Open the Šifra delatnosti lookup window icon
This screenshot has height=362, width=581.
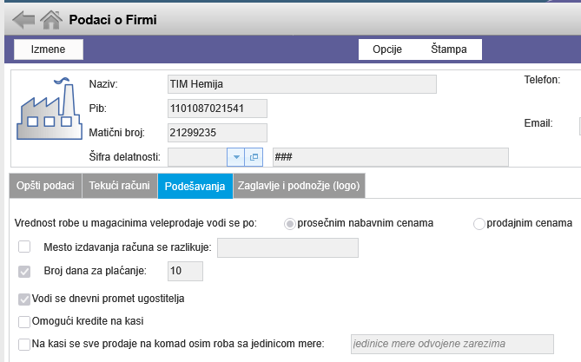point(254,157)
